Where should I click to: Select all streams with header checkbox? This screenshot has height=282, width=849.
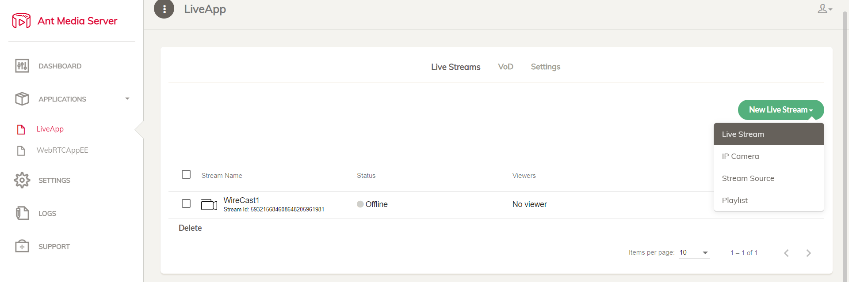click(186, 174)
